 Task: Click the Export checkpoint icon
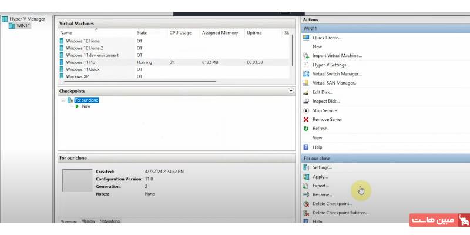click(x=306, y=186)
